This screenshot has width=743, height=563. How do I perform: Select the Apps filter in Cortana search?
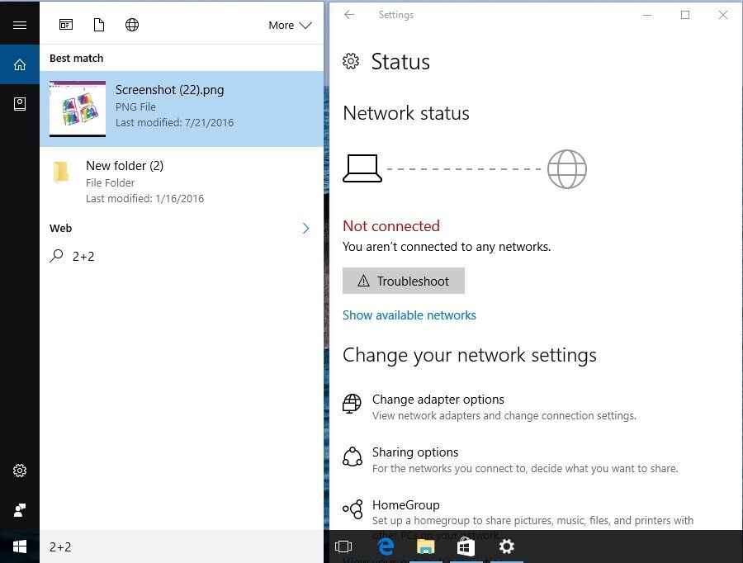click(x=65, y=25)
